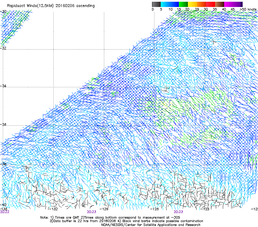
Task: Click the legend label "15"
Action: [x=179, y=9]
